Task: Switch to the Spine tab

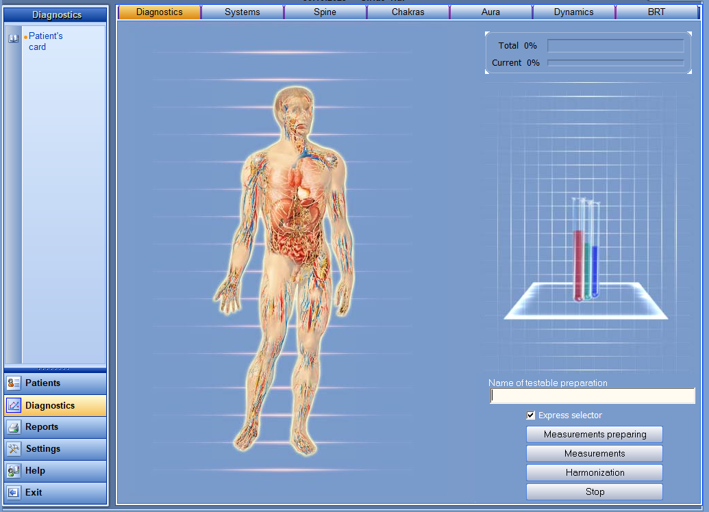Action: [325, 12]
